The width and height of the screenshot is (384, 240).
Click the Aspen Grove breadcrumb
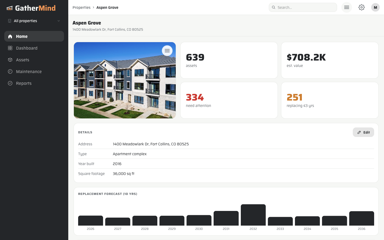click(107, 7)
